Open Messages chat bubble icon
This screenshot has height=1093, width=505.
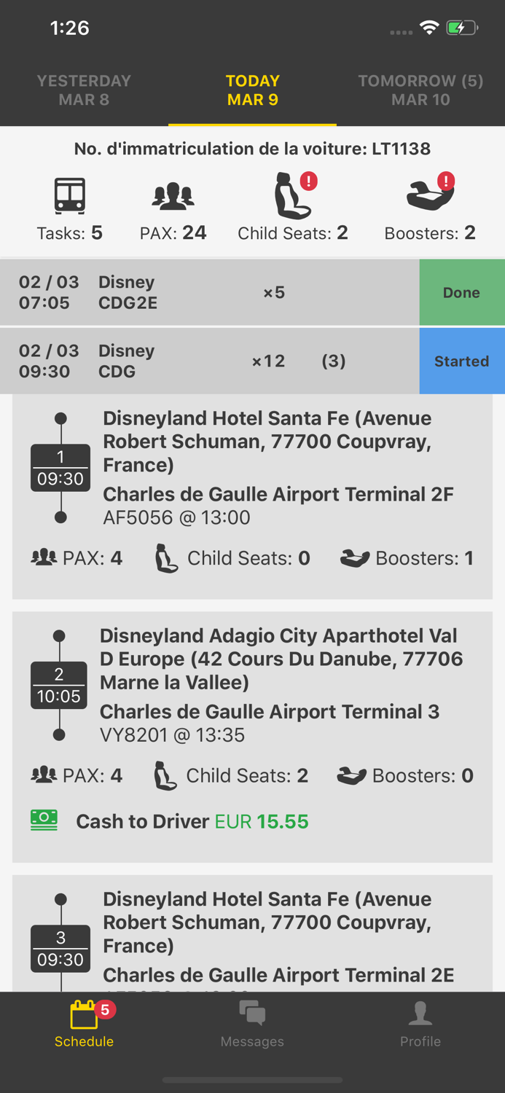point(252,1014)
